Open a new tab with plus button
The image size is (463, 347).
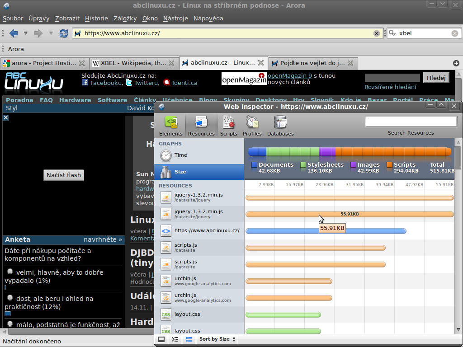click(x=456, y=63)
